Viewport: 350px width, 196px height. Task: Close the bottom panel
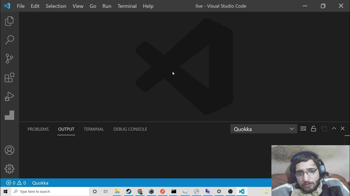tap(343, 128)
